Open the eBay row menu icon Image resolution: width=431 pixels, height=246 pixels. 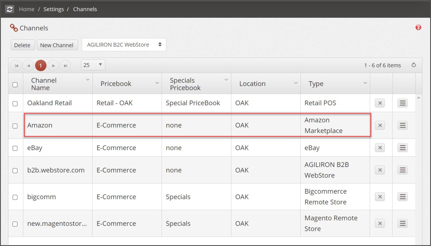tap(403, 148)
